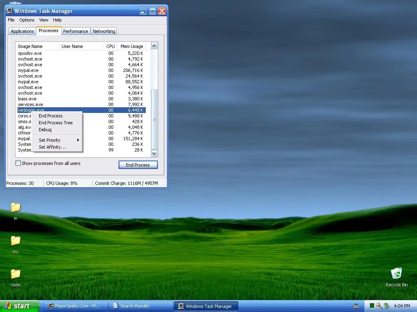The height and width of the screenshot is (312, 417).
Task: Click the process list scroll down arrow
Action: (x=154, y=153)
